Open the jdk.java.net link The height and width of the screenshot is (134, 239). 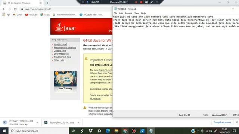click(95, 98)
